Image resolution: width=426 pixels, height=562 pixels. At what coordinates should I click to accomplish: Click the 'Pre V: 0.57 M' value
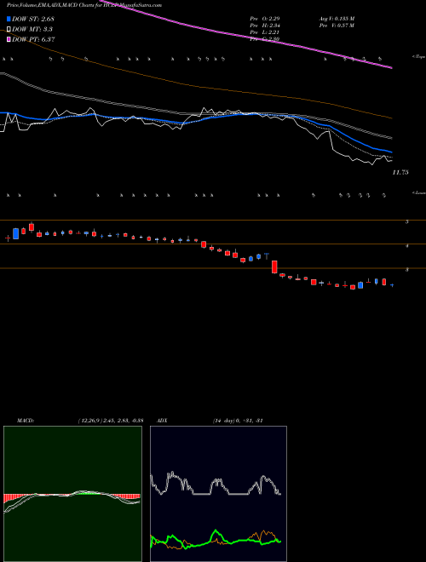(x=337, y=26)
